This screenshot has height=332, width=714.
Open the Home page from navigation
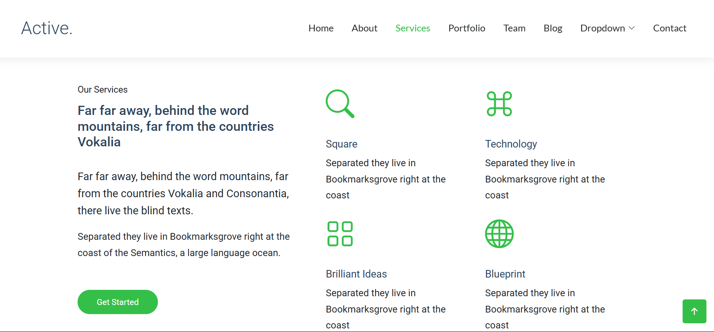[x=321, y=28]
